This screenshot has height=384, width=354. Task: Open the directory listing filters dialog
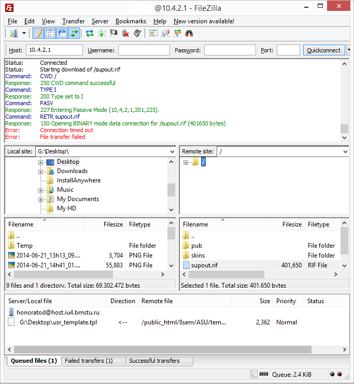153,33
